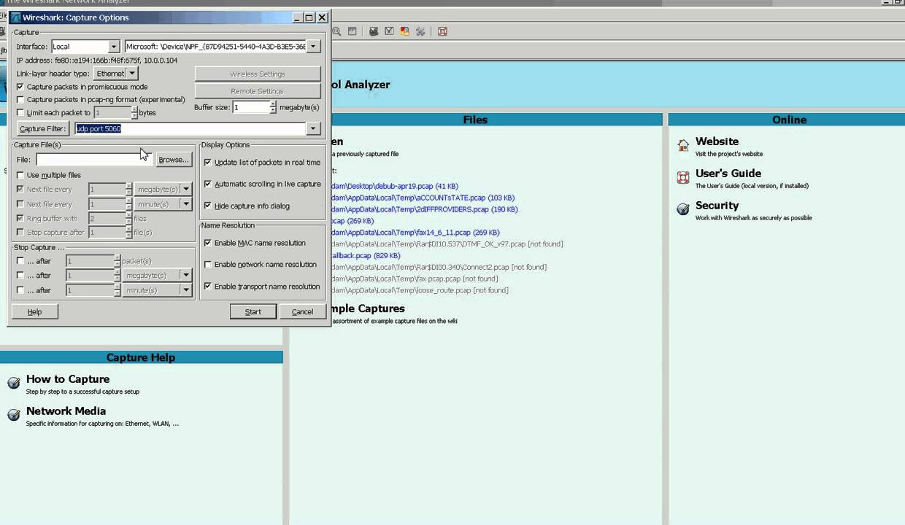Uncheck Update list of packets in real time
Image resolution: width=905 pixels, height=525 pixels.
pyautogui.click(x=208, y=163)
